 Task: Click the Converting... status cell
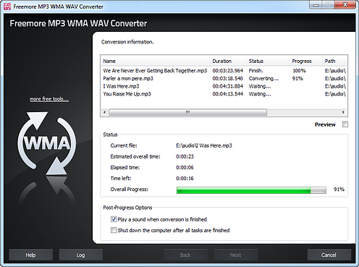(x=263, y=78)
